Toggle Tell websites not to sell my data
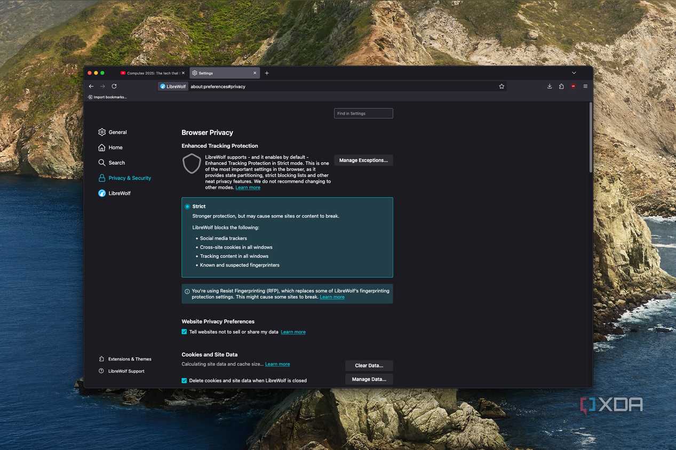The image size is (676, 450). pos(184,332)
